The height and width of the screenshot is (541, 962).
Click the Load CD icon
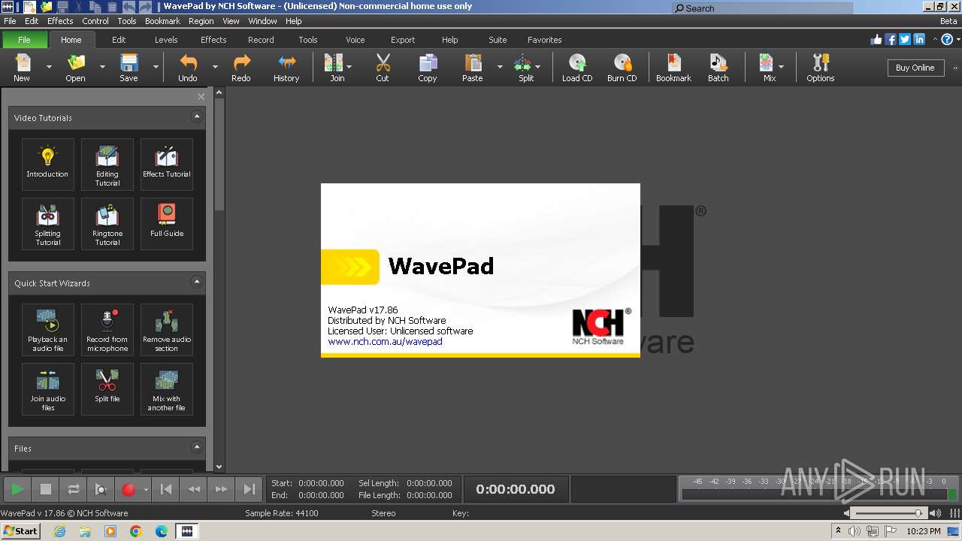(x=577, y=67)
